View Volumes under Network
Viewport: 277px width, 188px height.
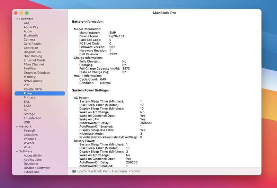coord(30,139)
